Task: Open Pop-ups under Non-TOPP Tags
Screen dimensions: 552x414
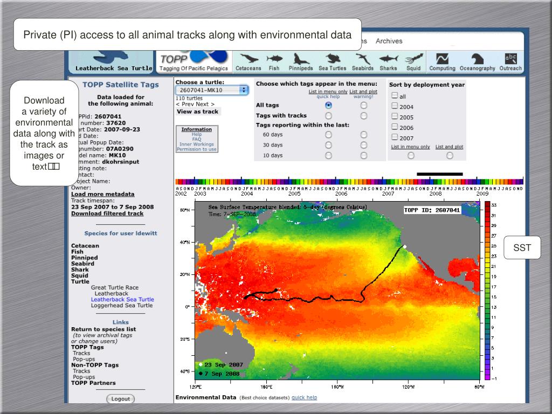Action: pos(84,377)
